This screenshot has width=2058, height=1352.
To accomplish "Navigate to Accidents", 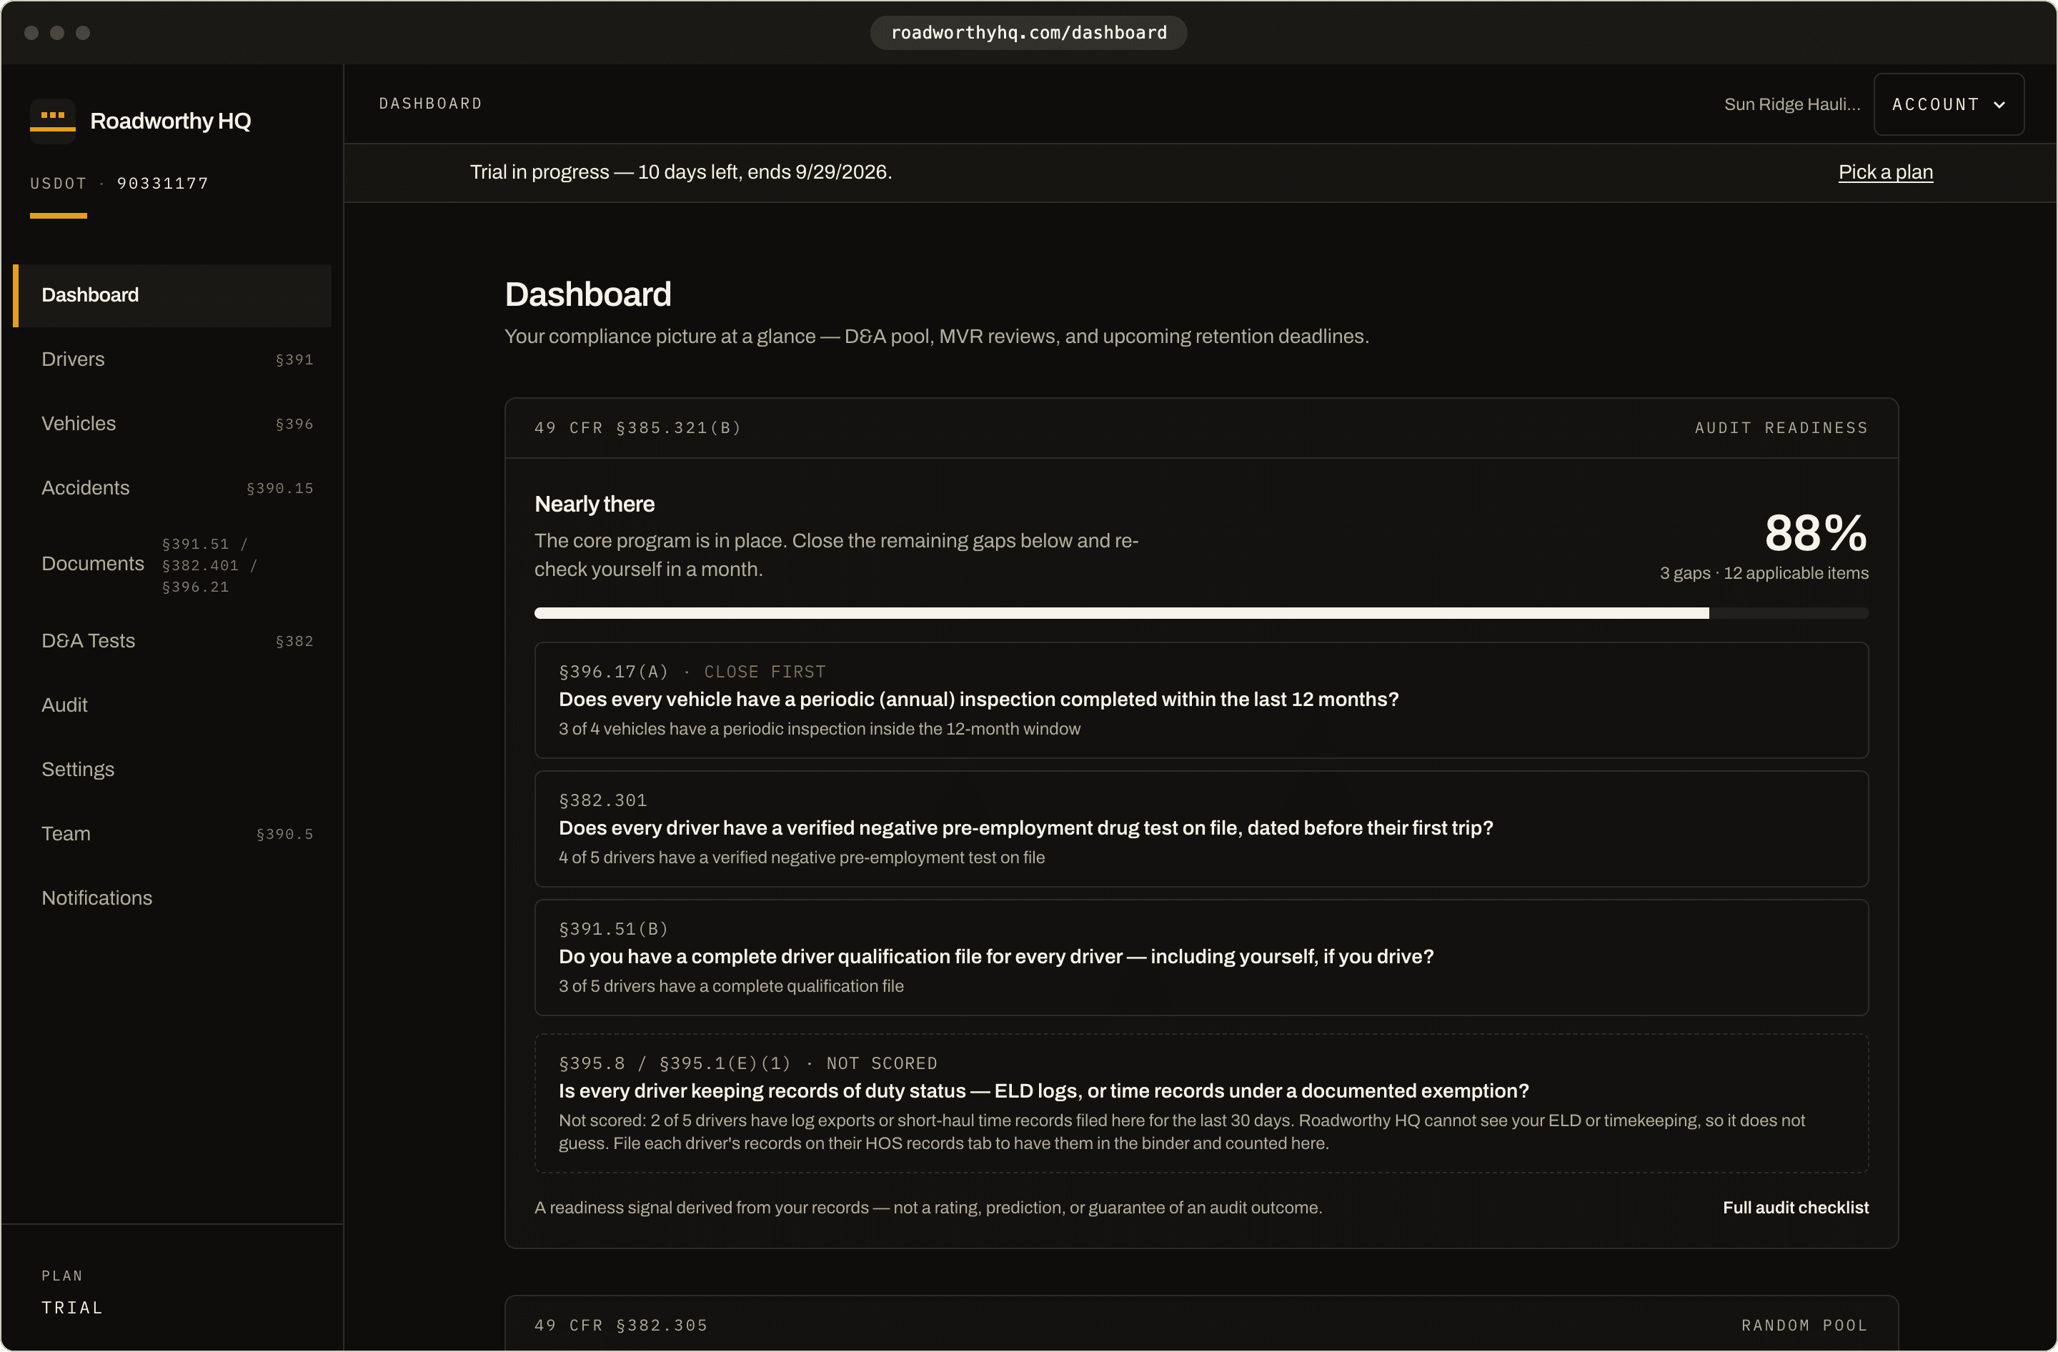I will point(173,488).
